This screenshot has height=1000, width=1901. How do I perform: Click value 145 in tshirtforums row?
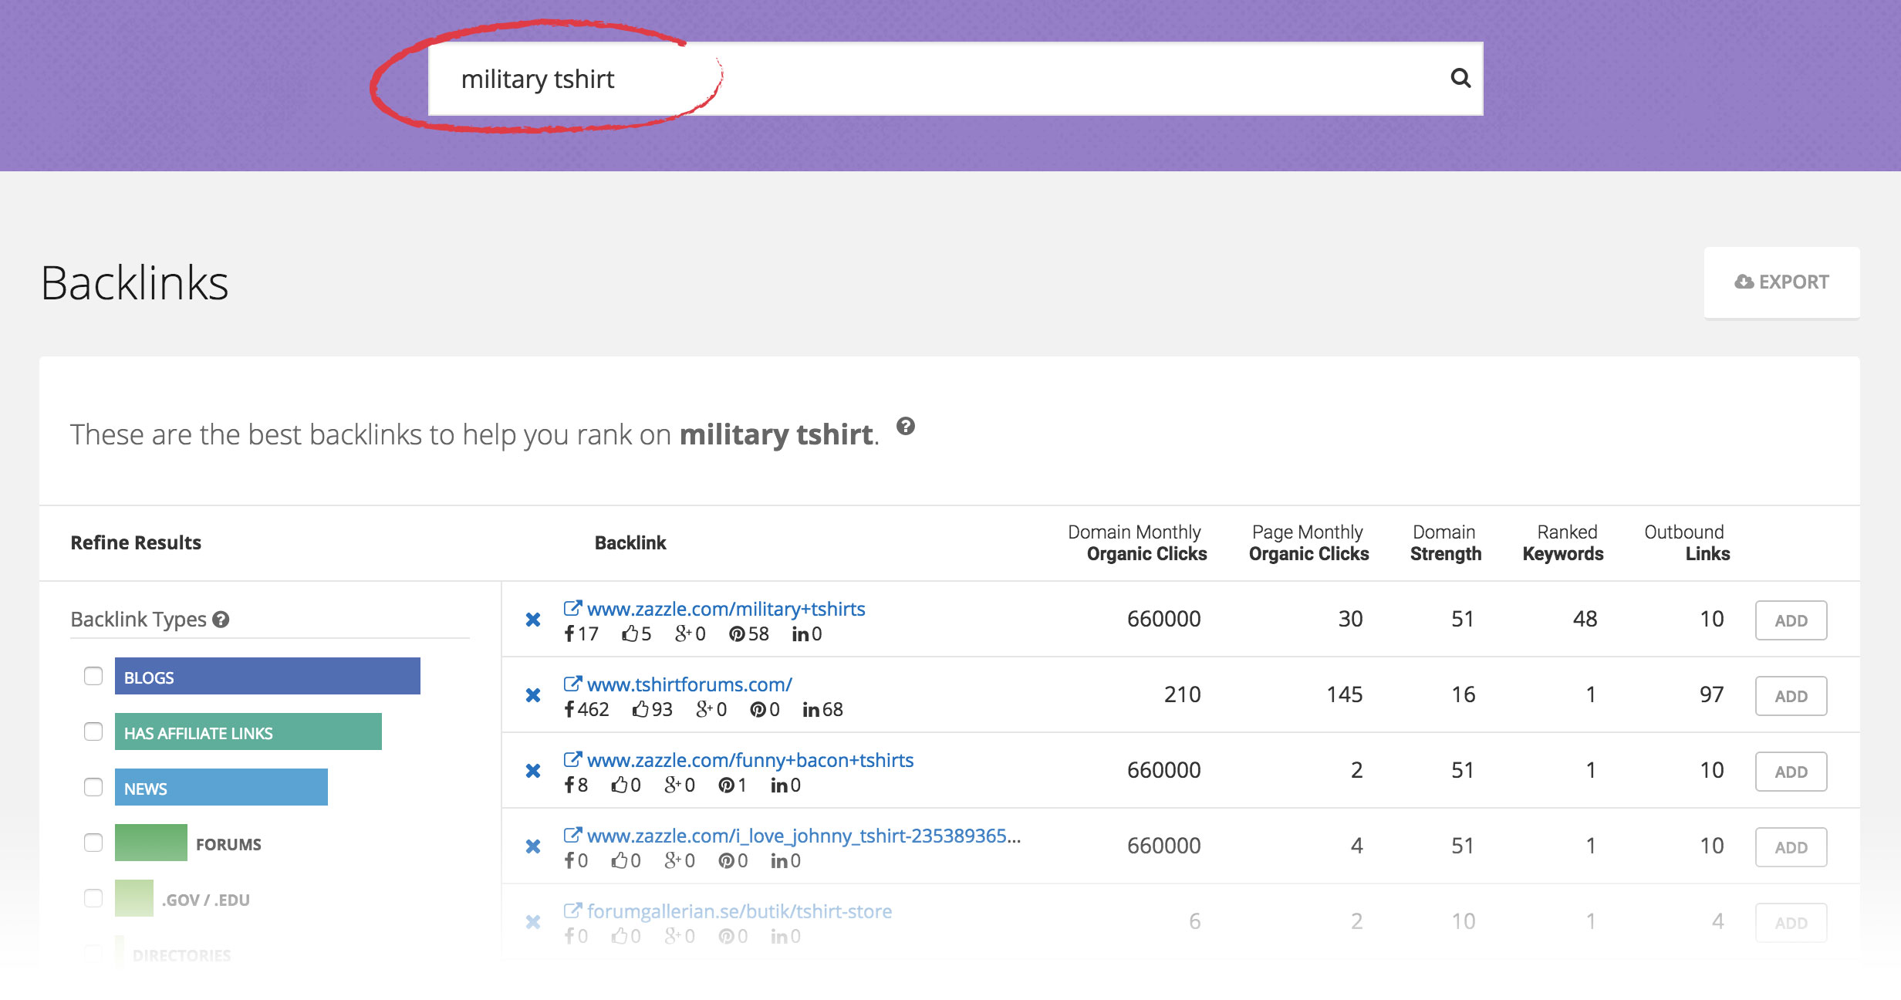(x=1344, y=695)
